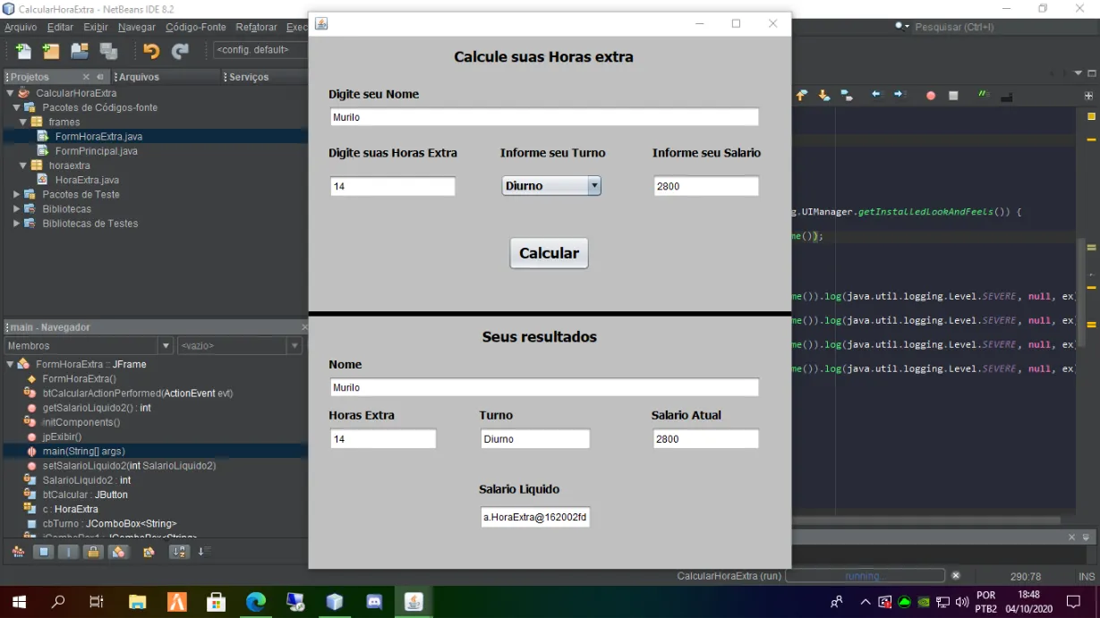Click the Open Project toolbar icon

80,51
